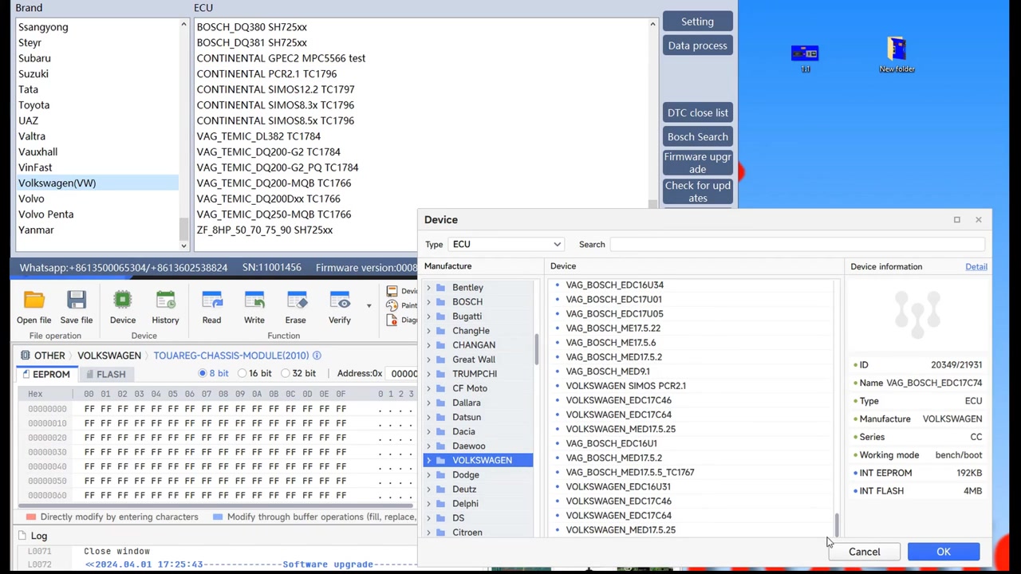Click the Bentley folder icon
The width and height of the screenshot is (1021, 574).
pos(440,288)
